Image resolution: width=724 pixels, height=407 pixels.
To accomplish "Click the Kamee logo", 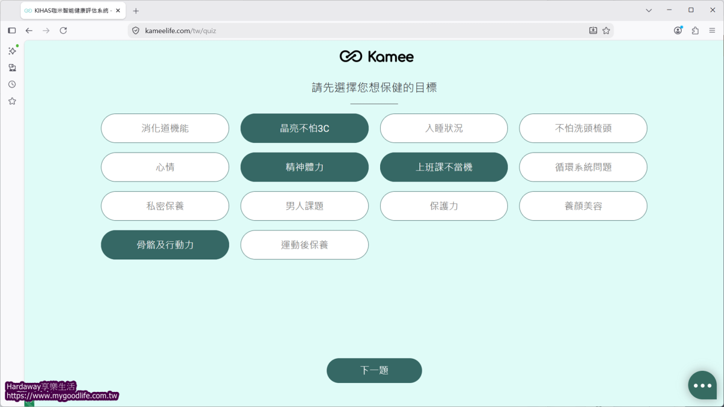I will click(376, 57).
